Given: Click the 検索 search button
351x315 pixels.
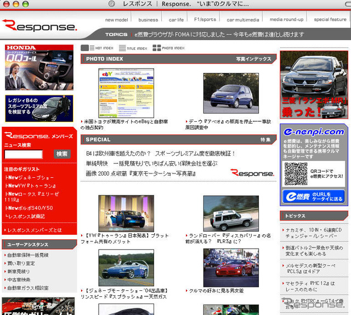Looking at the screenshot, I should coord(62,154).
